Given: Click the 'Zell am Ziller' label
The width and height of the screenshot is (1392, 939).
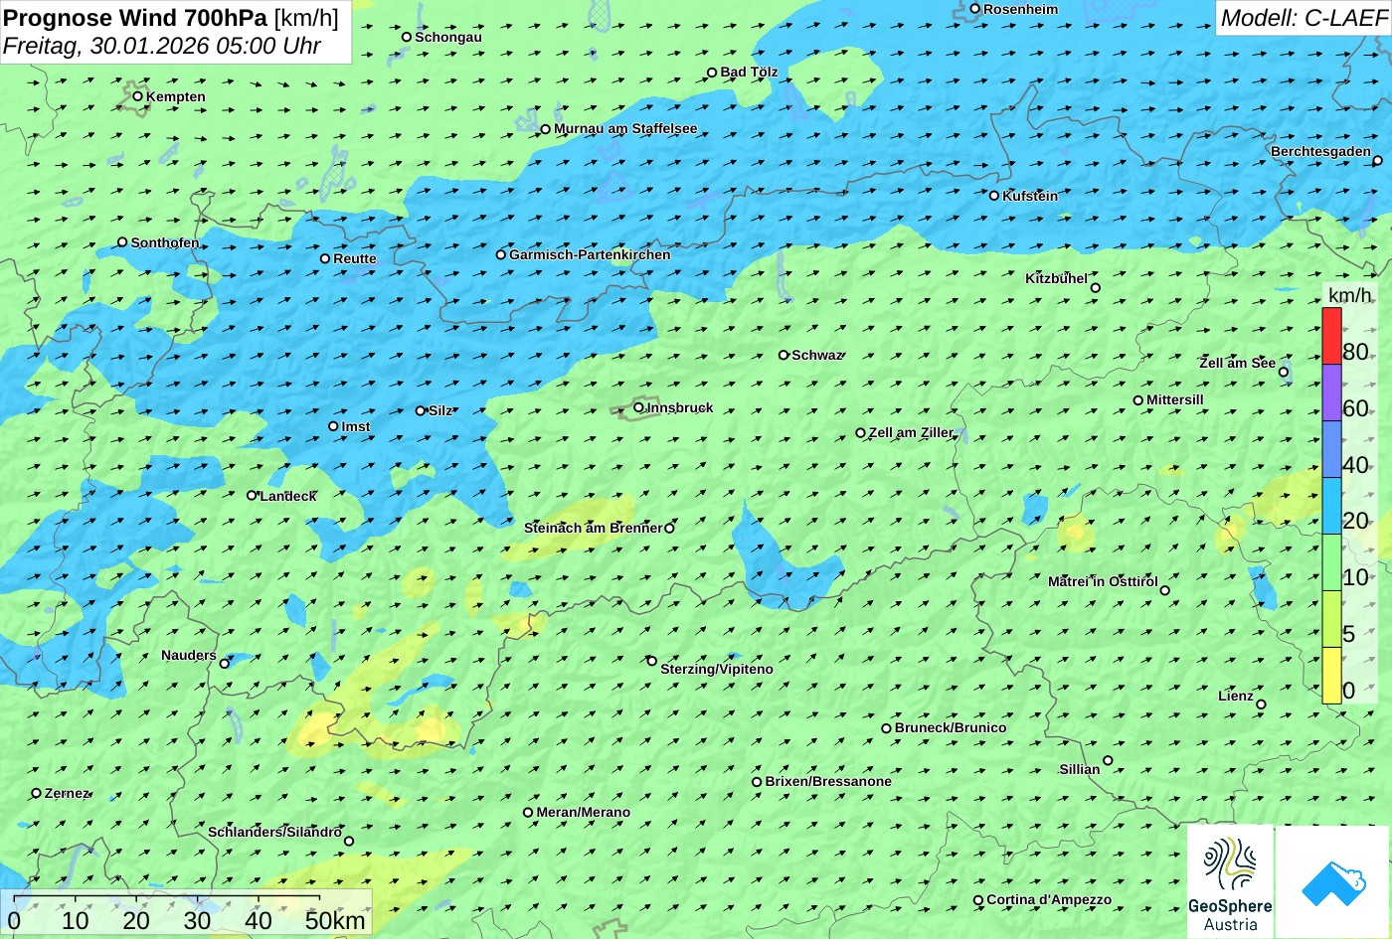Looking at the screenshot, I should point(911,432).
